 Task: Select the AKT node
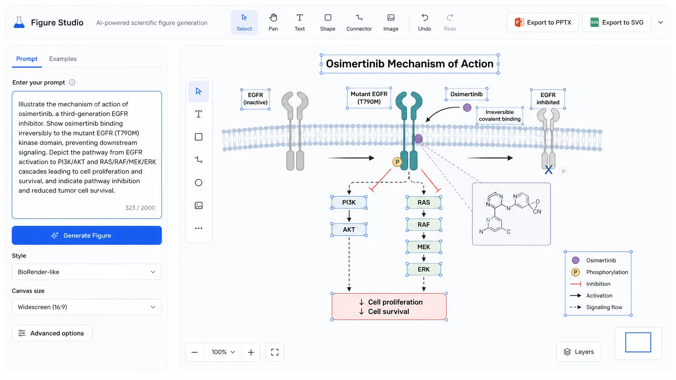[349, 230]
